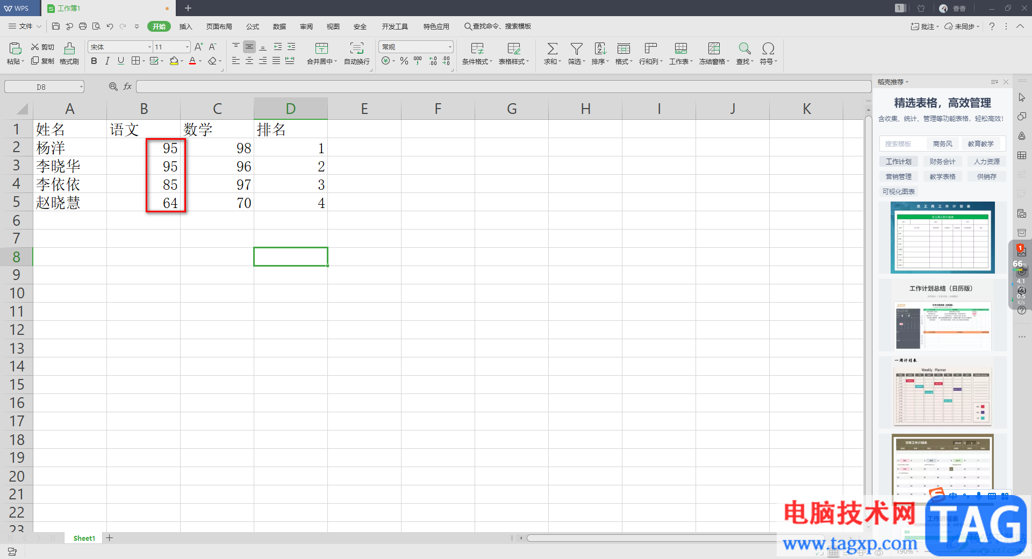
Task: Click the Filter funnel icon
Action: pyautogui.click(x=576, y=49)
